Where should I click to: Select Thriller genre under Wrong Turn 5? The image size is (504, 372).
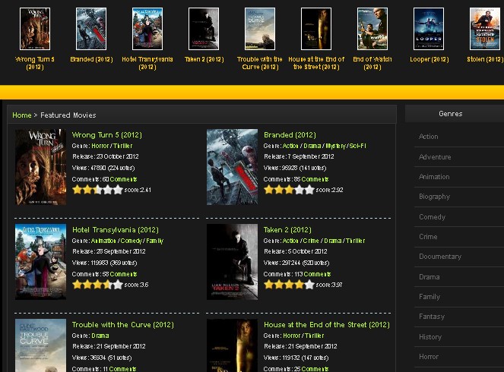(122, 146)
